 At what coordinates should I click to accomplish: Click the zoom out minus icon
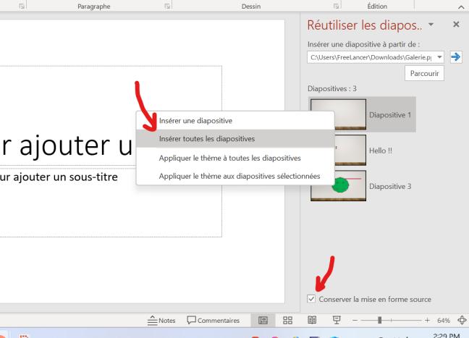click(x=355, y=321)
